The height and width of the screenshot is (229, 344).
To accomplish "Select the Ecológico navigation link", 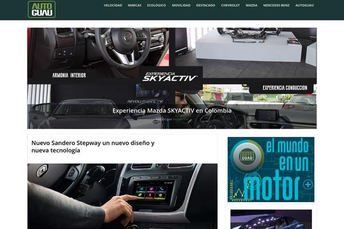I will (157, 5).
